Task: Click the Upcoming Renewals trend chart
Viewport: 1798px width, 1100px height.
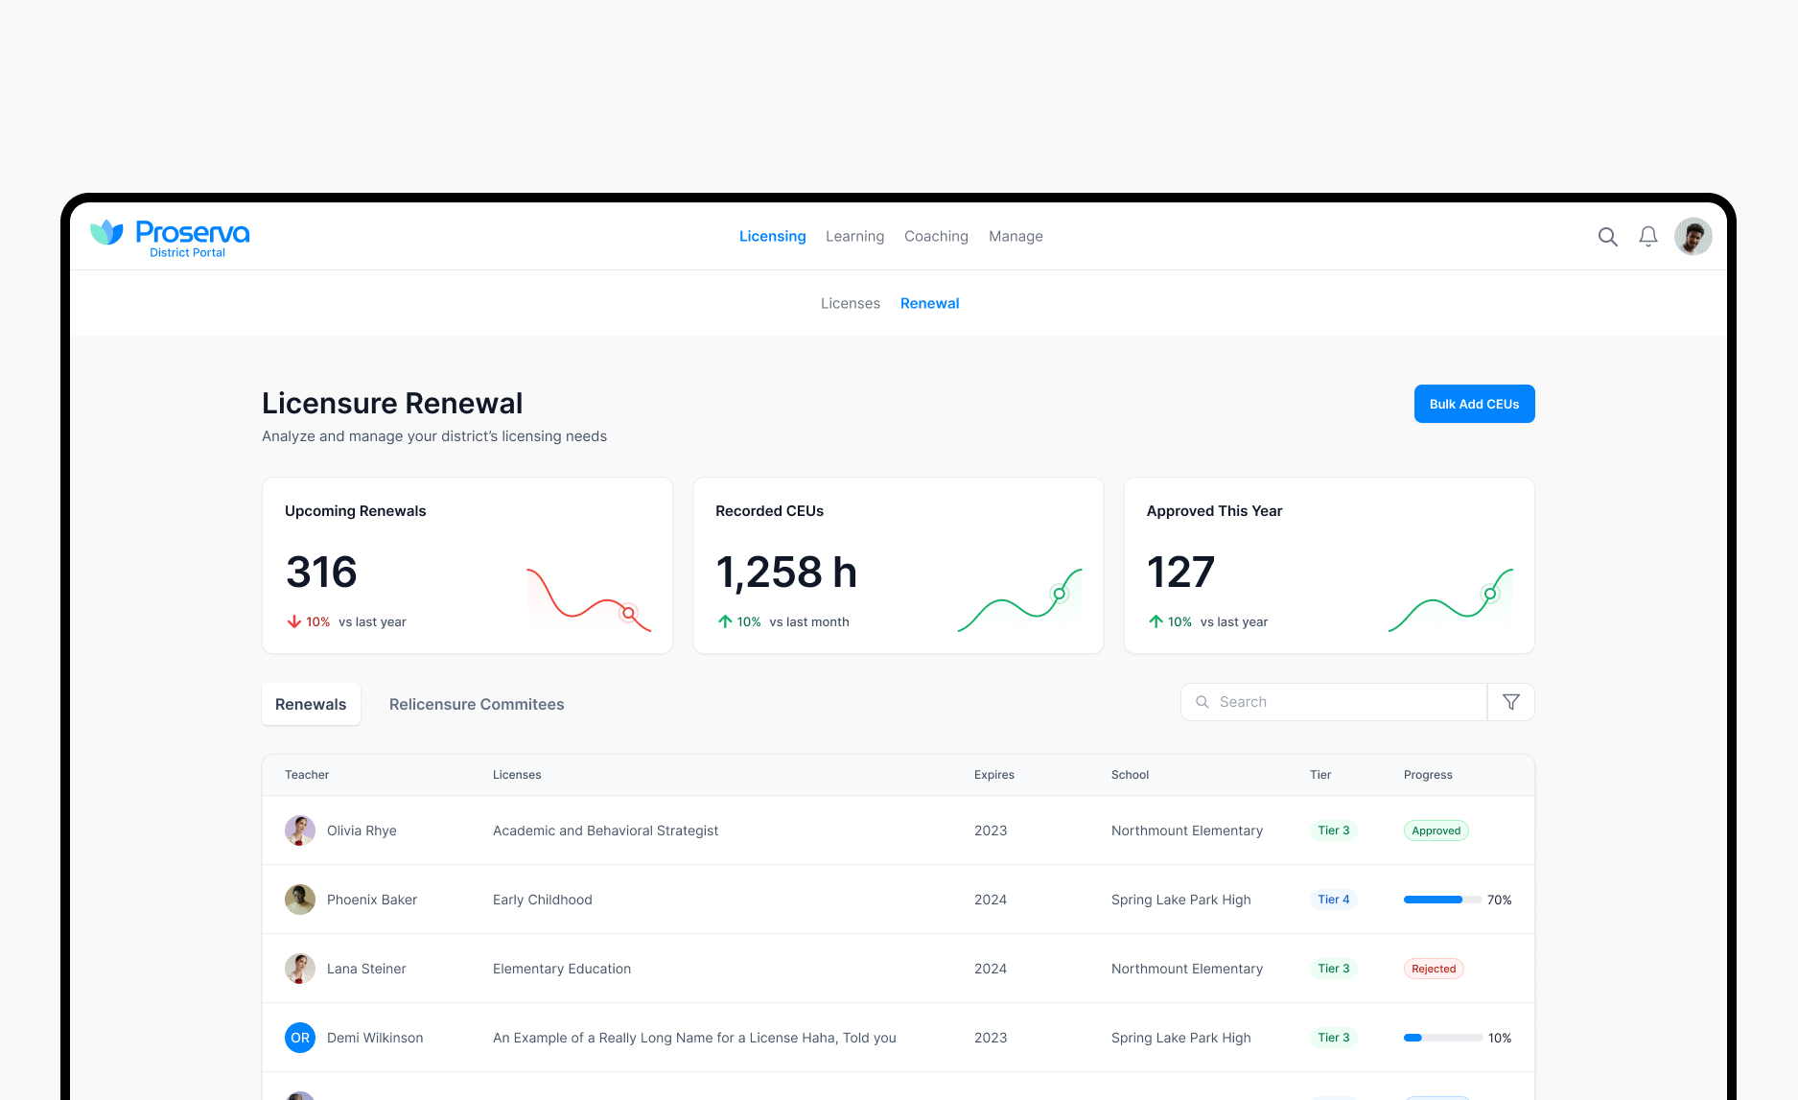Action: click(589, 599)
